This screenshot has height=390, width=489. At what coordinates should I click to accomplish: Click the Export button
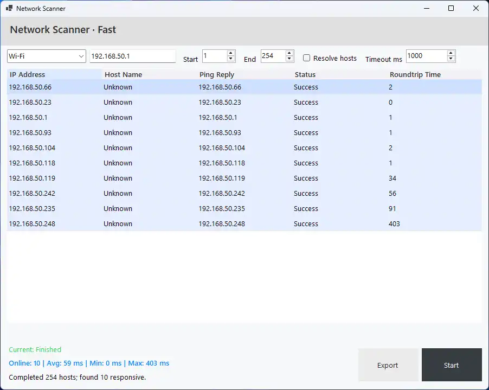coord(388,365)
